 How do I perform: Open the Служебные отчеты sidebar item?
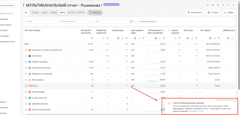click(x=7, y=42)
